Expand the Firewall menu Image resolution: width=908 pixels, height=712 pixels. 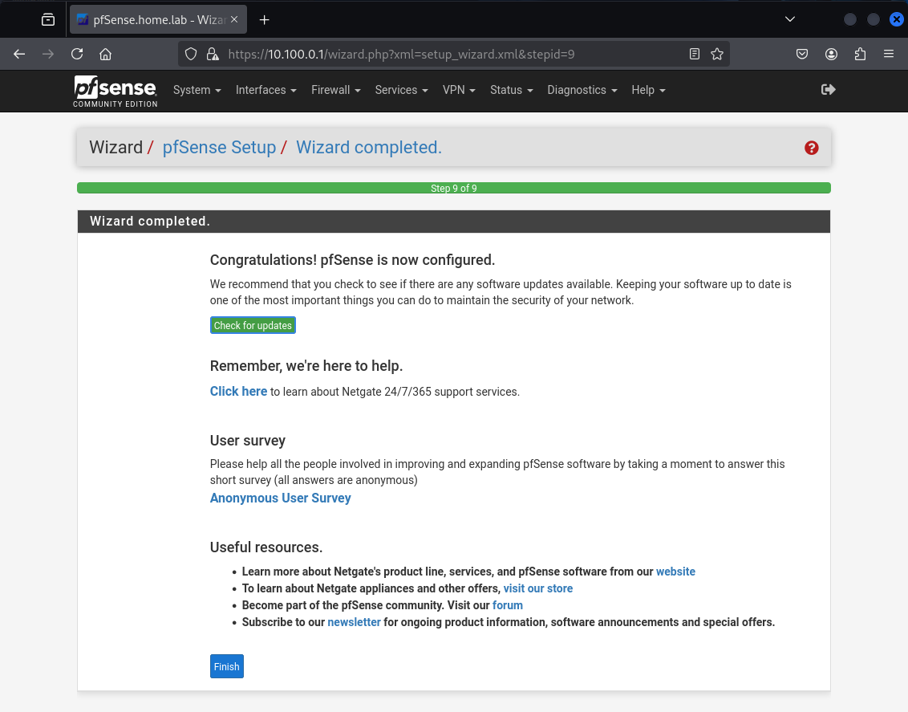coord(336,90)
